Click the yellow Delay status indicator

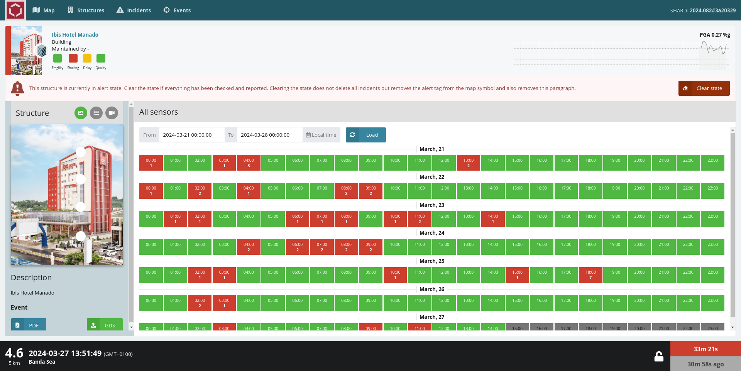point(87,58)
